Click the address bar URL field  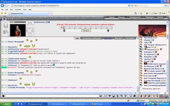69,6
